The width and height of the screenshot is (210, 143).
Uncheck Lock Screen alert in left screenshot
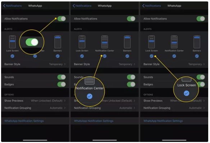click(12, 56)
